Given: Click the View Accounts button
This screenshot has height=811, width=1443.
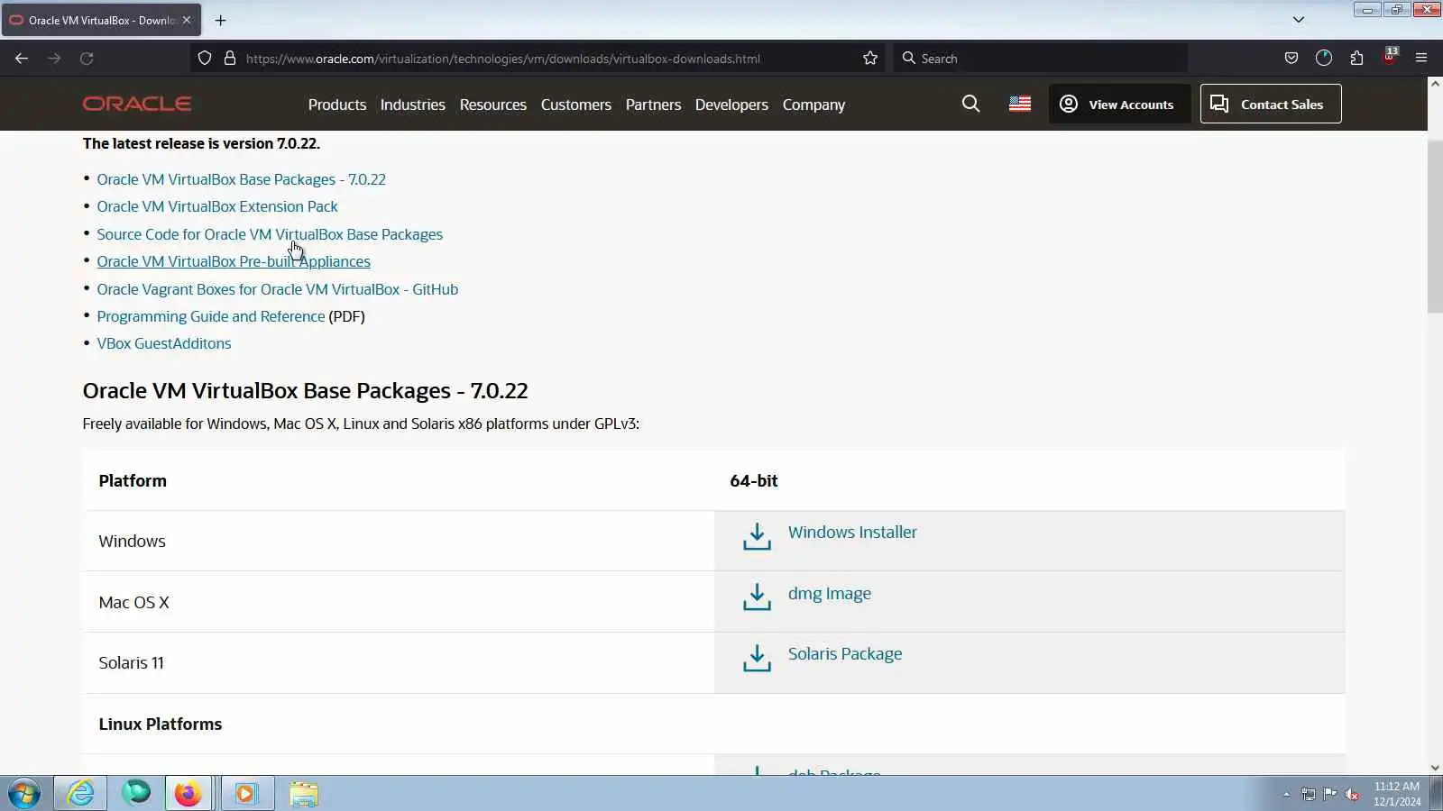Looking at the screenshot, I should 1119,104.
